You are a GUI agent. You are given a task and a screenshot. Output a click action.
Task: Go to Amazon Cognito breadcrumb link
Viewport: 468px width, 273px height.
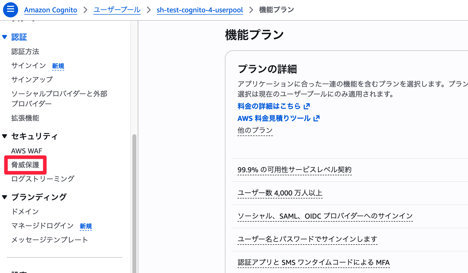click(51, 10)
